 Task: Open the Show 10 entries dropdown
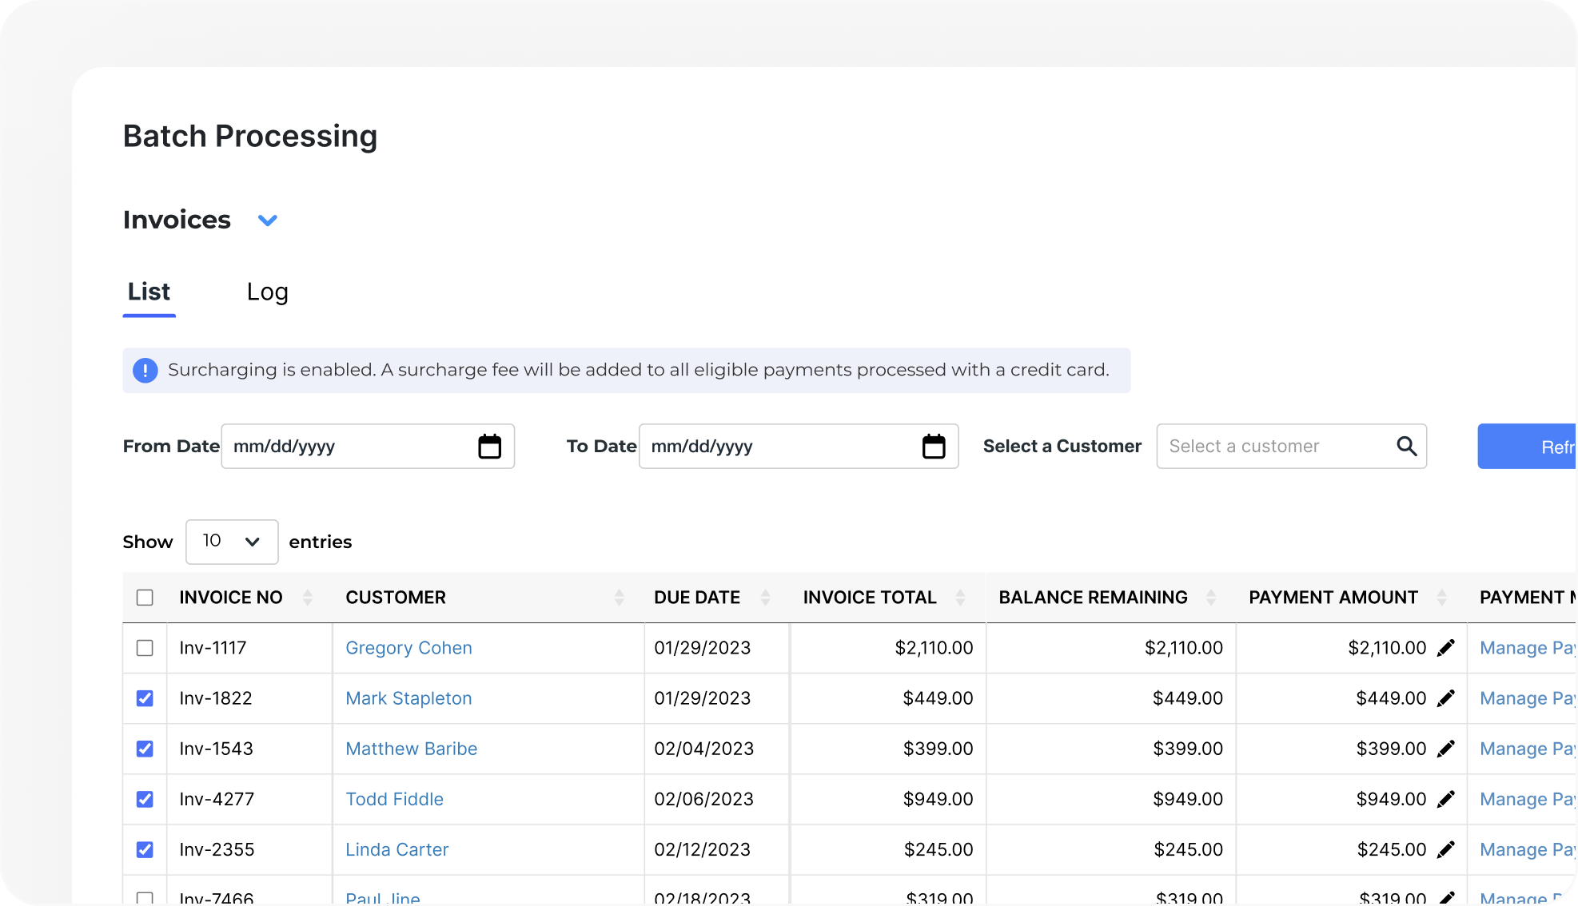(232, 542)
